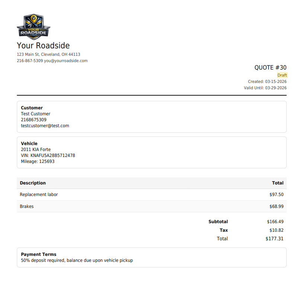Click the $177.31 total amount
The height and width of the screenshot is (292, 302).
point(274,239)
